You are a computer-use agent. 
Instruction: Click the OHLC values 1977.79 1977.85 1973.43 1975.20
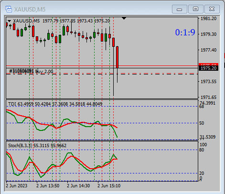click(x=76, y=21)
